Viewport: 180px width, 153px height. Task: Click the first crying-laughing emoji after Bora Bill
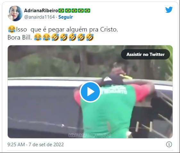(x=38, y=37)
